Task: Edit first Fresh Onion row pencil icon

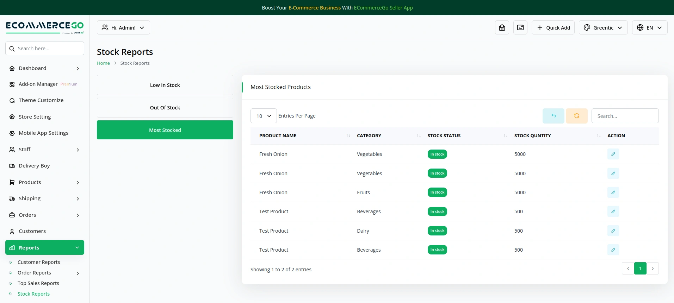Action: [613, 154]
